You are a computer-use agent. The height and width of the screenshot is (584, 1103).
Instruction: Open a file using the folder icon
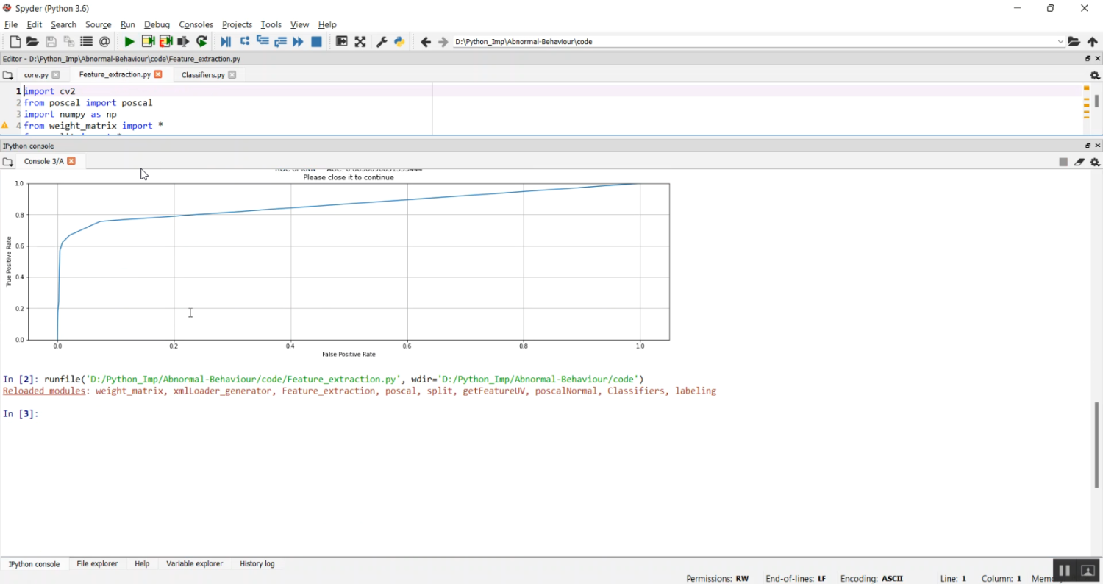coord(32,42)
